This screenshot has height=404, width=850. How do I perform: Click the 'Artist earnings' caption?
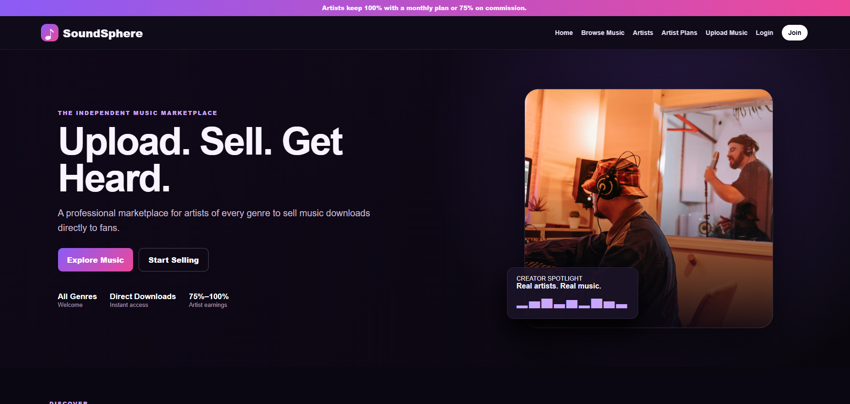click(208, 305)
